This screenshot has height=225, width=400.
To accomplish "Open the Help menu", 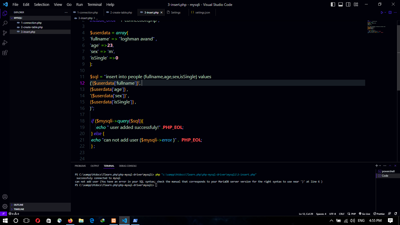I will (x=110, y=4).
